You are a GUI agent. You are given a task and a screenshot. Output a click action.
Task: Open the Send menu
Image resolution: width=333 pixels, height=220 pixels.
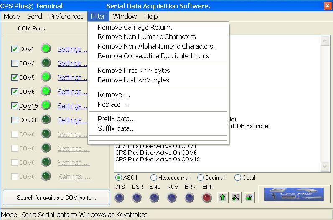[35, 16]
